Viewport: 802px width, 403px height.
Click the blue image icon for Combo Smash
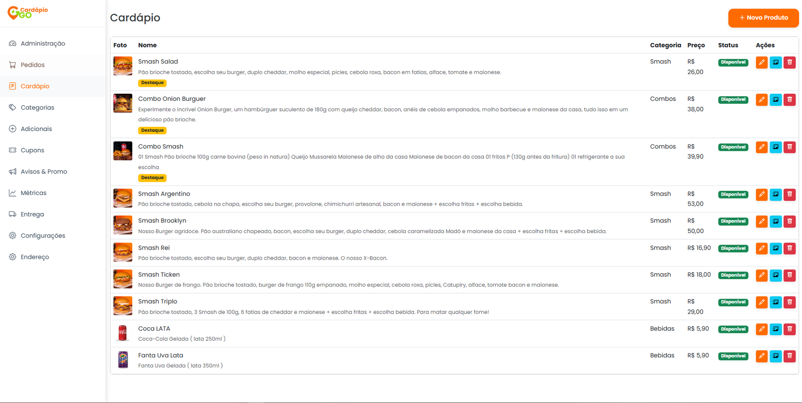(775, 147)
